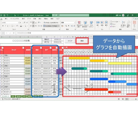Open Find and Select magnifier menu
Screen dimensions: 138x114
click(x=129, y=24)
